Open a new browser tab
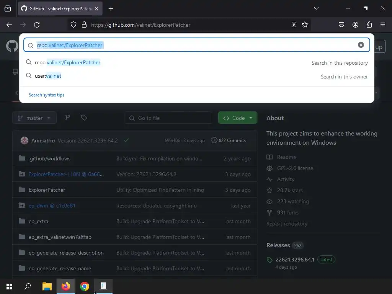Viewport: 392px width, 294px height. click(x=111, y=9)
